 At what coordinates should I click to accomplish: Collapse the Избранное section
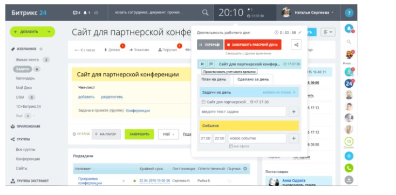(26, 49)
